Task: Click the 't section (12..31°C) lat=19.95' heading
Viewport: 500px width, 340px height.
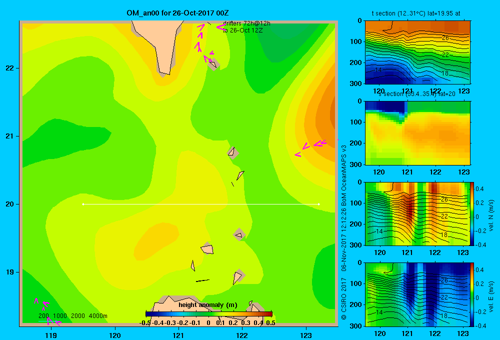Action: pos(416,13)
